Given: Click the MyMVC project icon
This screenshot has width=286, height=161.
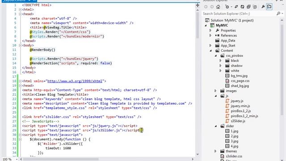Looking at the screenshot, I should [212, 25].
